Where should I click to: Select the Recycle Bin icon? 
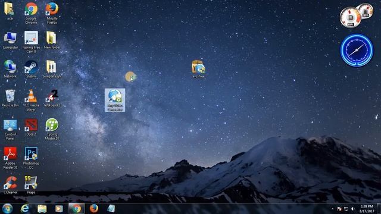[10, 98]
